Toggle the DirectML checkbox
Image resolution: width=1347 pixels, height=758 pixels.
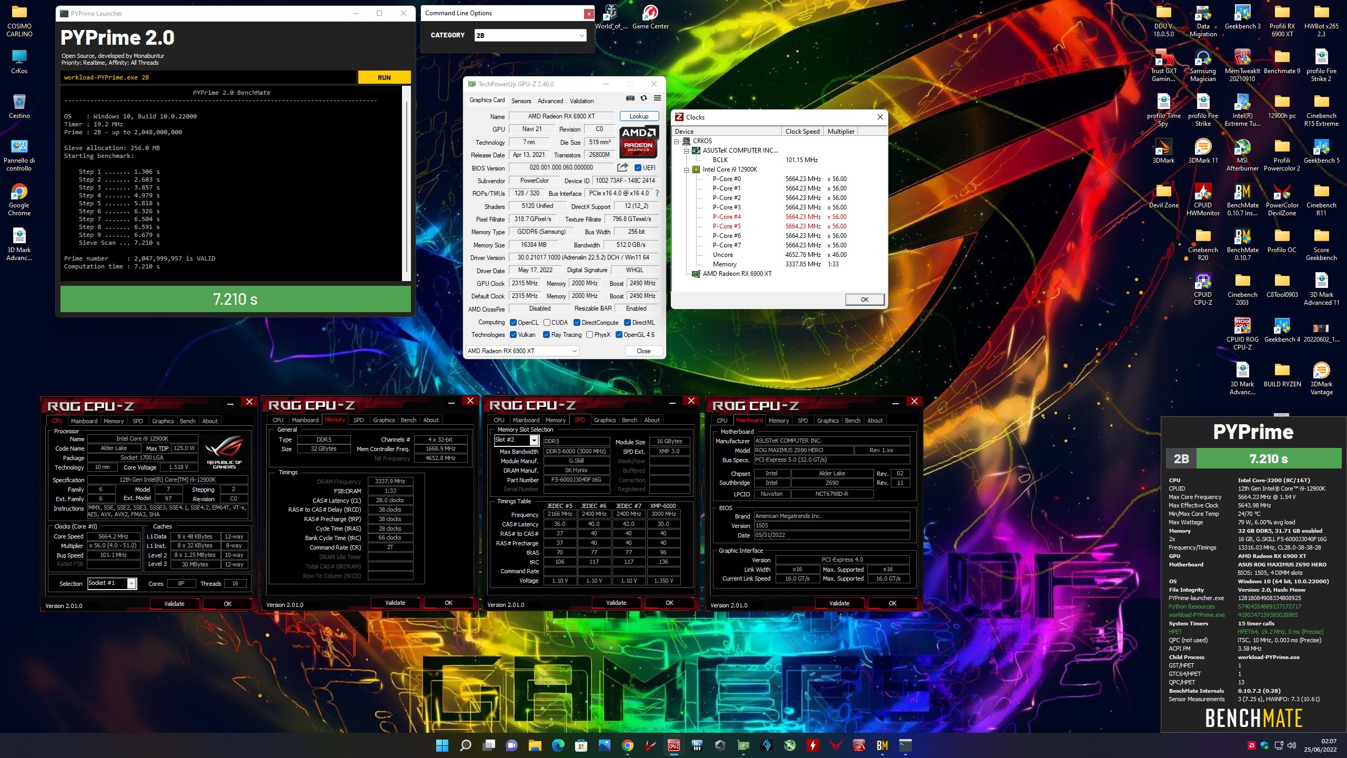tap(627, 323)
